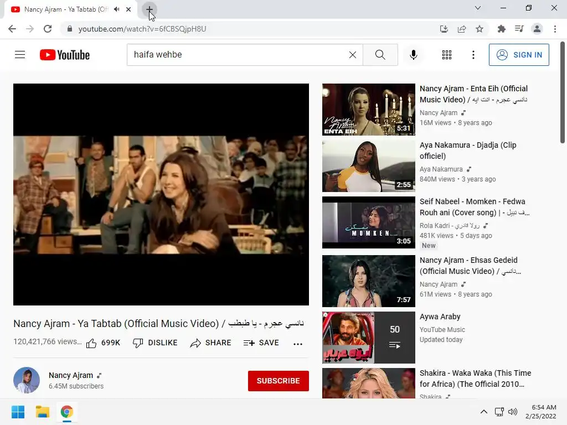Go back with the browser arrow

12,29
